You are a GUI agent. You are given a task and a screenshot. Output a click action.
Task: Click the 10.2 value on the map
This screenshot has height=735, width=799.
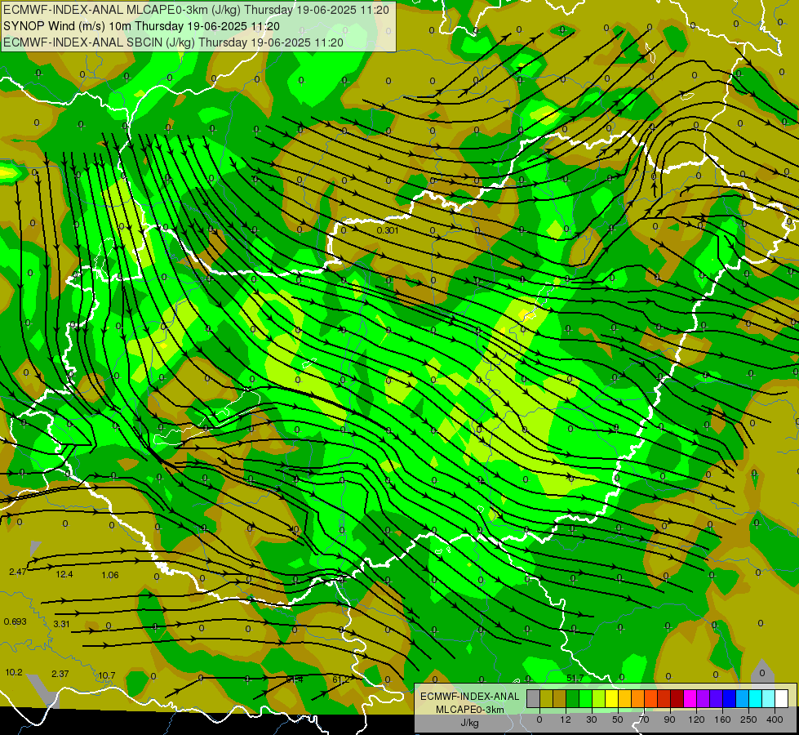(x=14, y=672)
